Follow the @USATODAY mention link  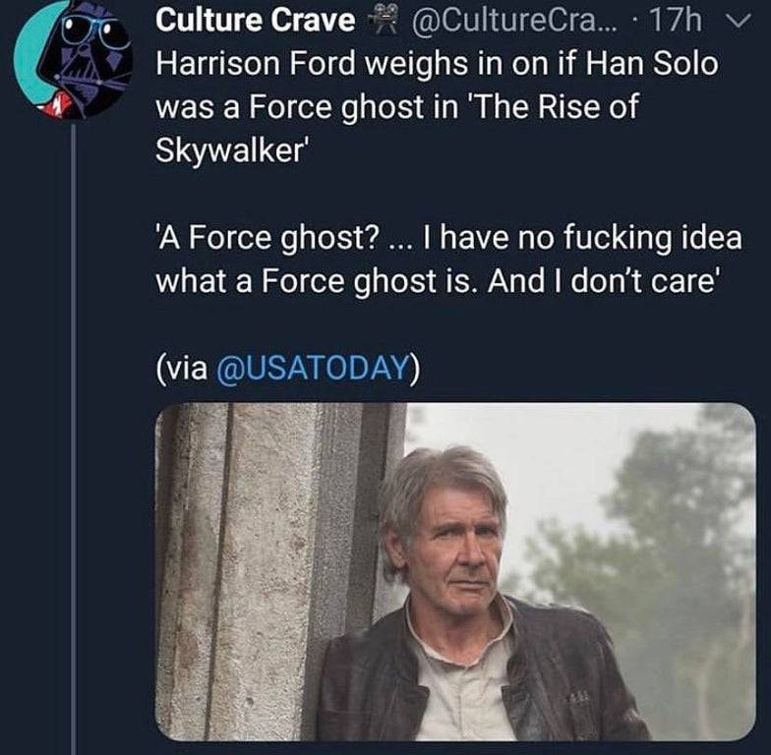[x=313, y=368]
